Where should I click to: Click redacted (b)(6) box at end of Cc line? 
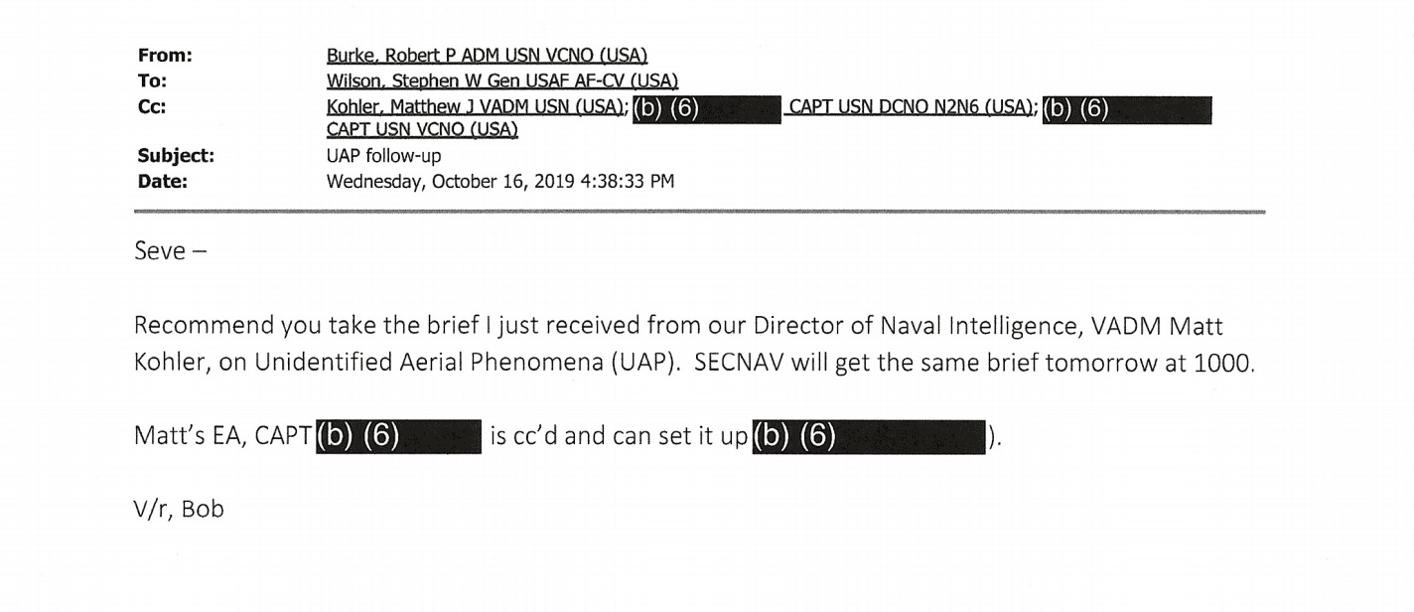click(x=1126, y=108)
